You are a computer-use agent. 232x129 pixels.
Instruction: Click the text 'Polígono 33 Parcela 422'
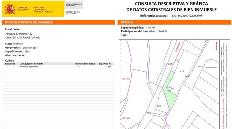pos(19,34)
